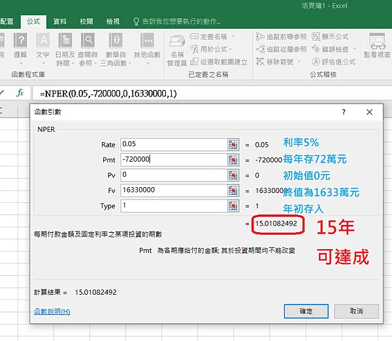Switch to the 校閱 ribbon tab
The height and width of the screenshot is (341, 392).
[86, 22]
